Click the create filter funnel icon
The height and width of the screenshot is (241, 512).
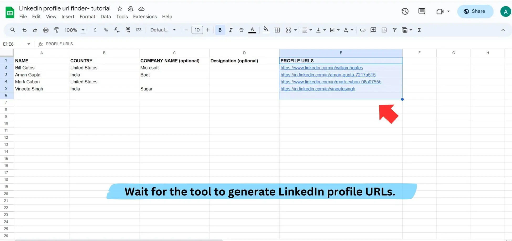pos(395,30)
